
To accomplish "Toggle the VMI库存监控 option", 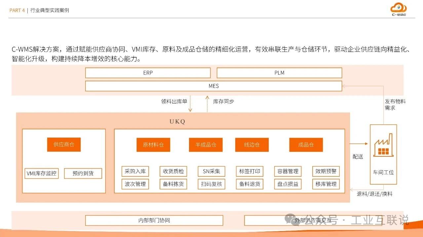I will 42,173.
